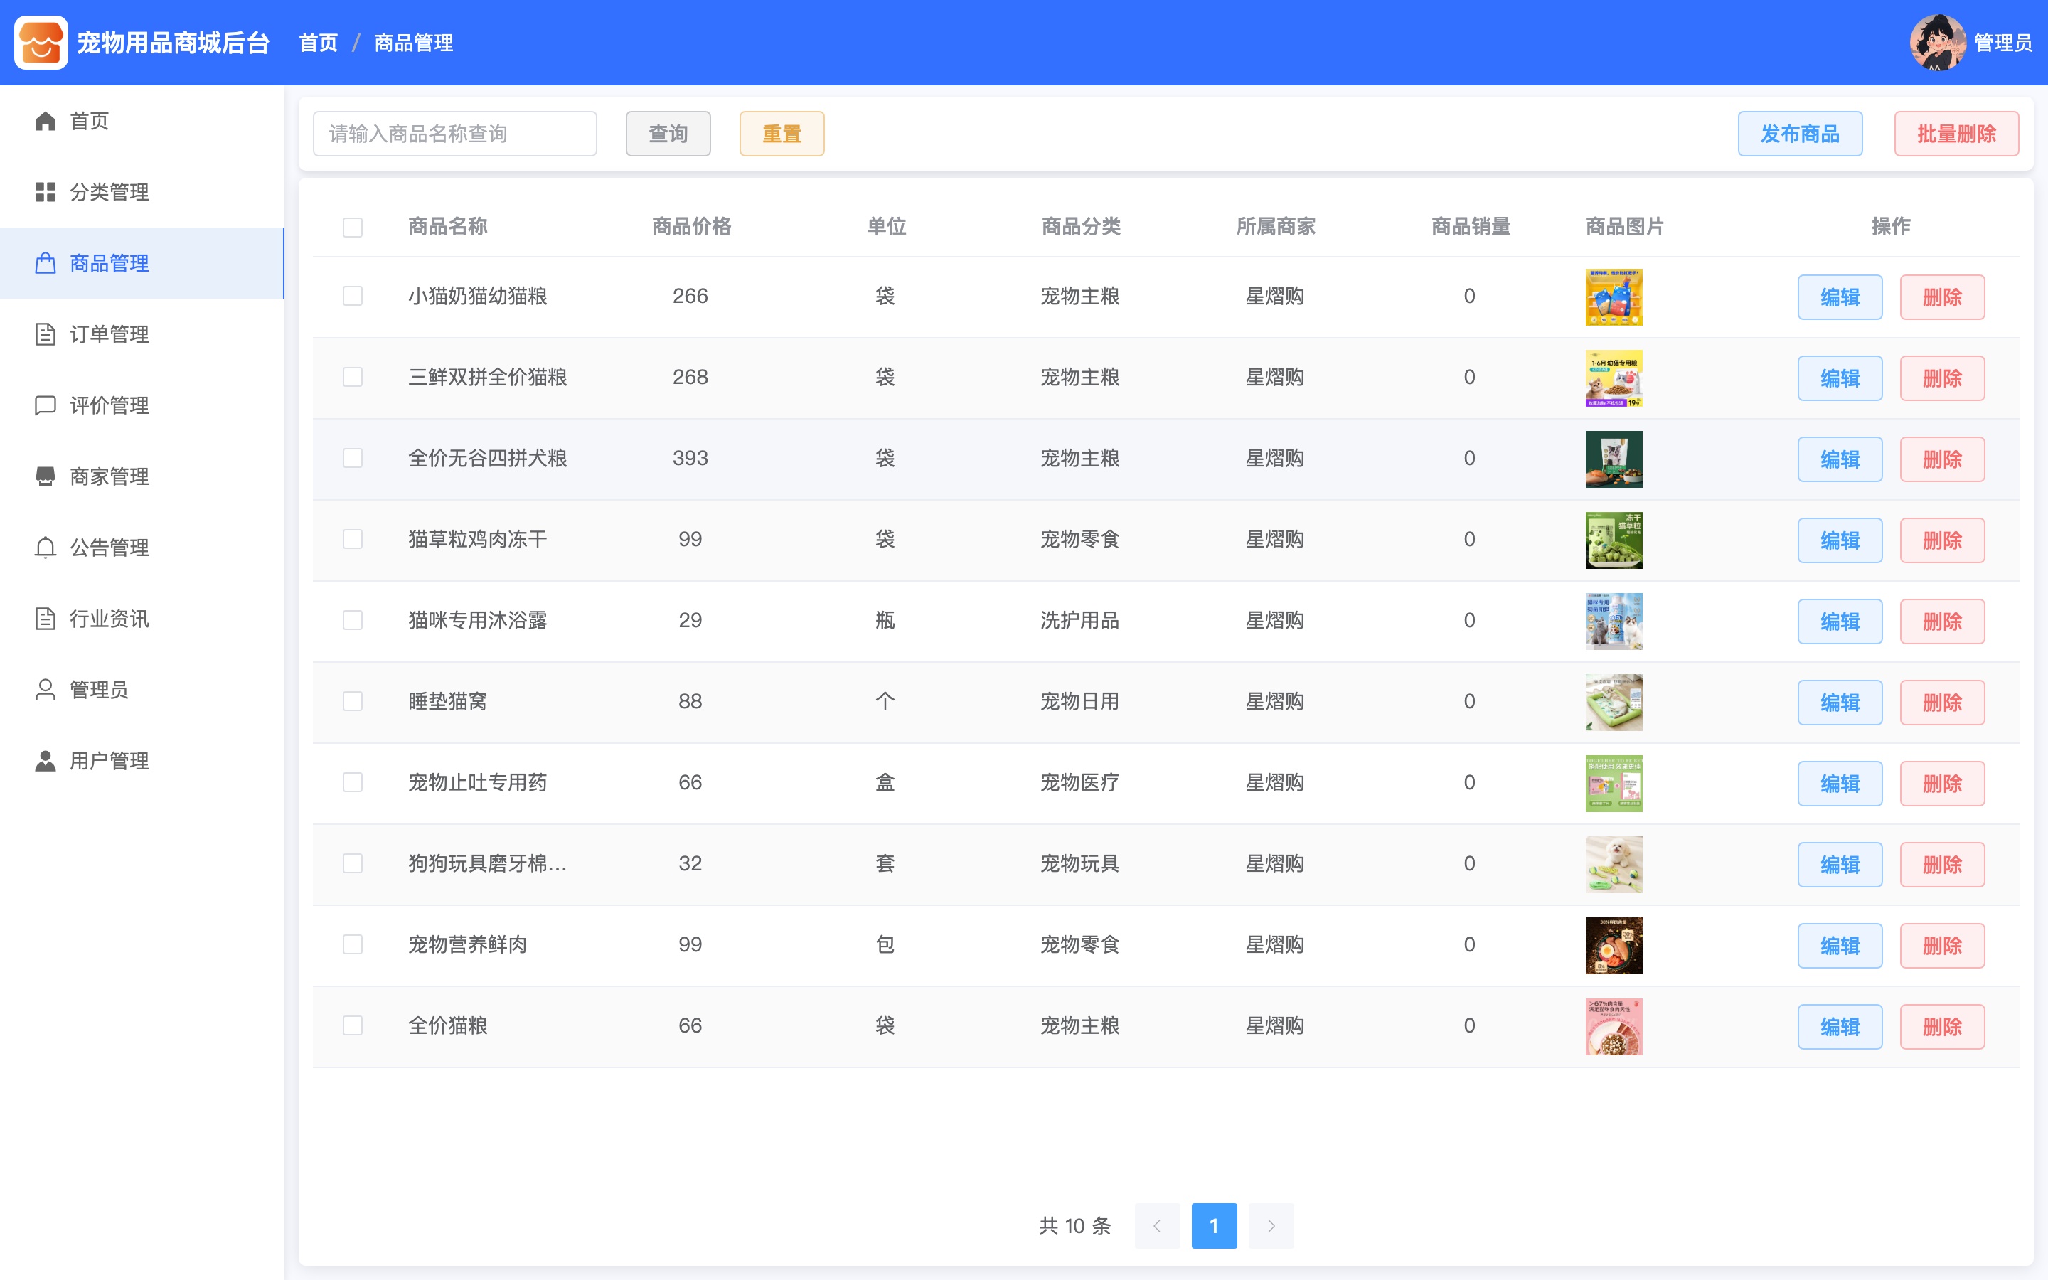Toggle the select-all checkbox in the table header
The height and width of the screenshot is (1280, 2048).
353,227
